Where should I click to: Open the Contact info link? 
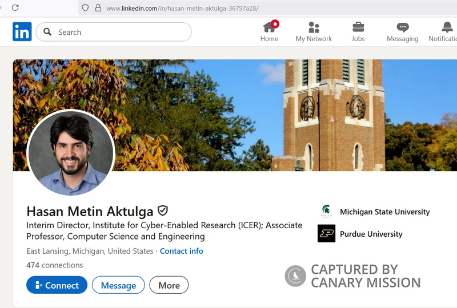[x=181, y=251]
